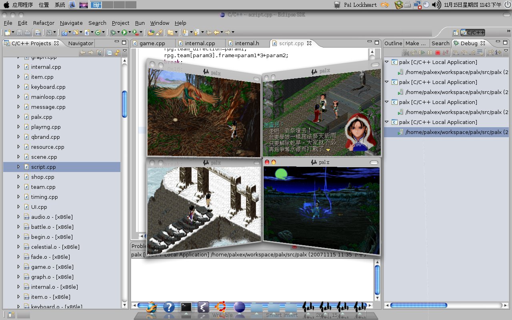Select the highlighted palx process in Debug

pos(446,132)
